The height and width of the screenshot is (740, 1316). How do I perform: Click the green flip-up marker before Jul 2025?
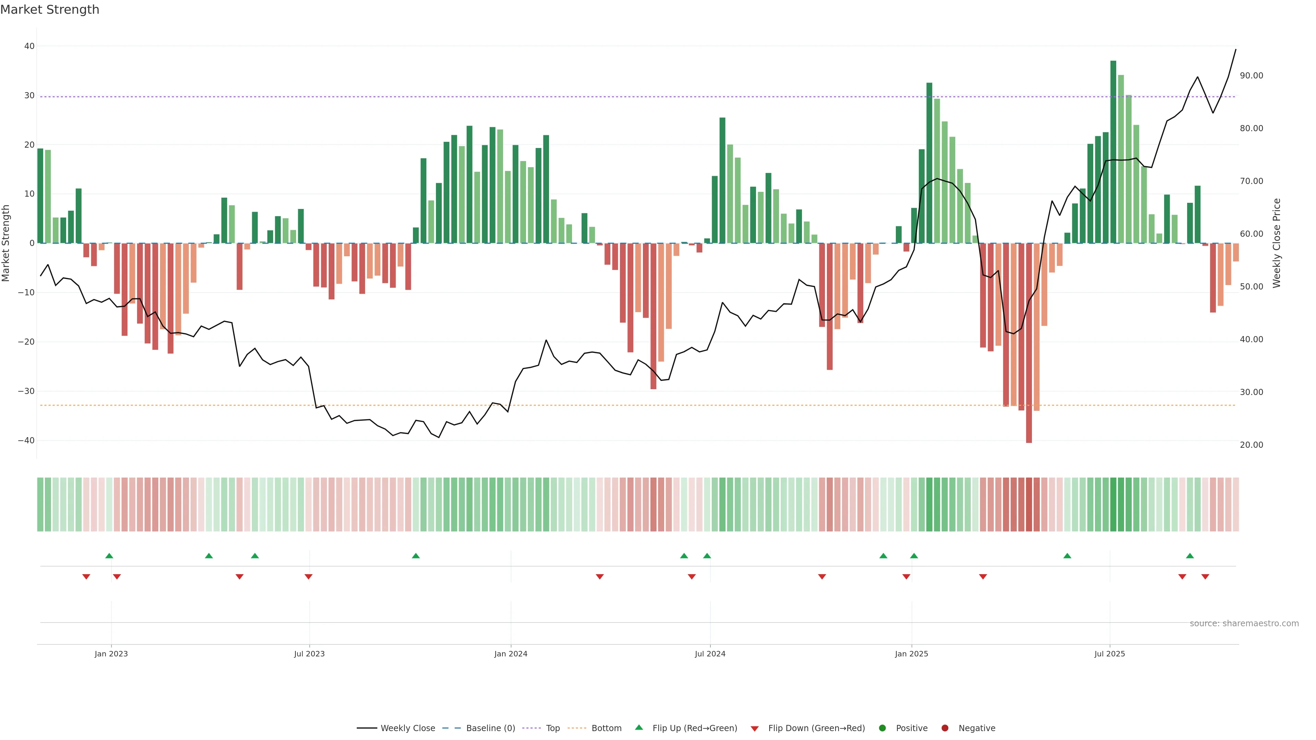tap(1067, 556)
